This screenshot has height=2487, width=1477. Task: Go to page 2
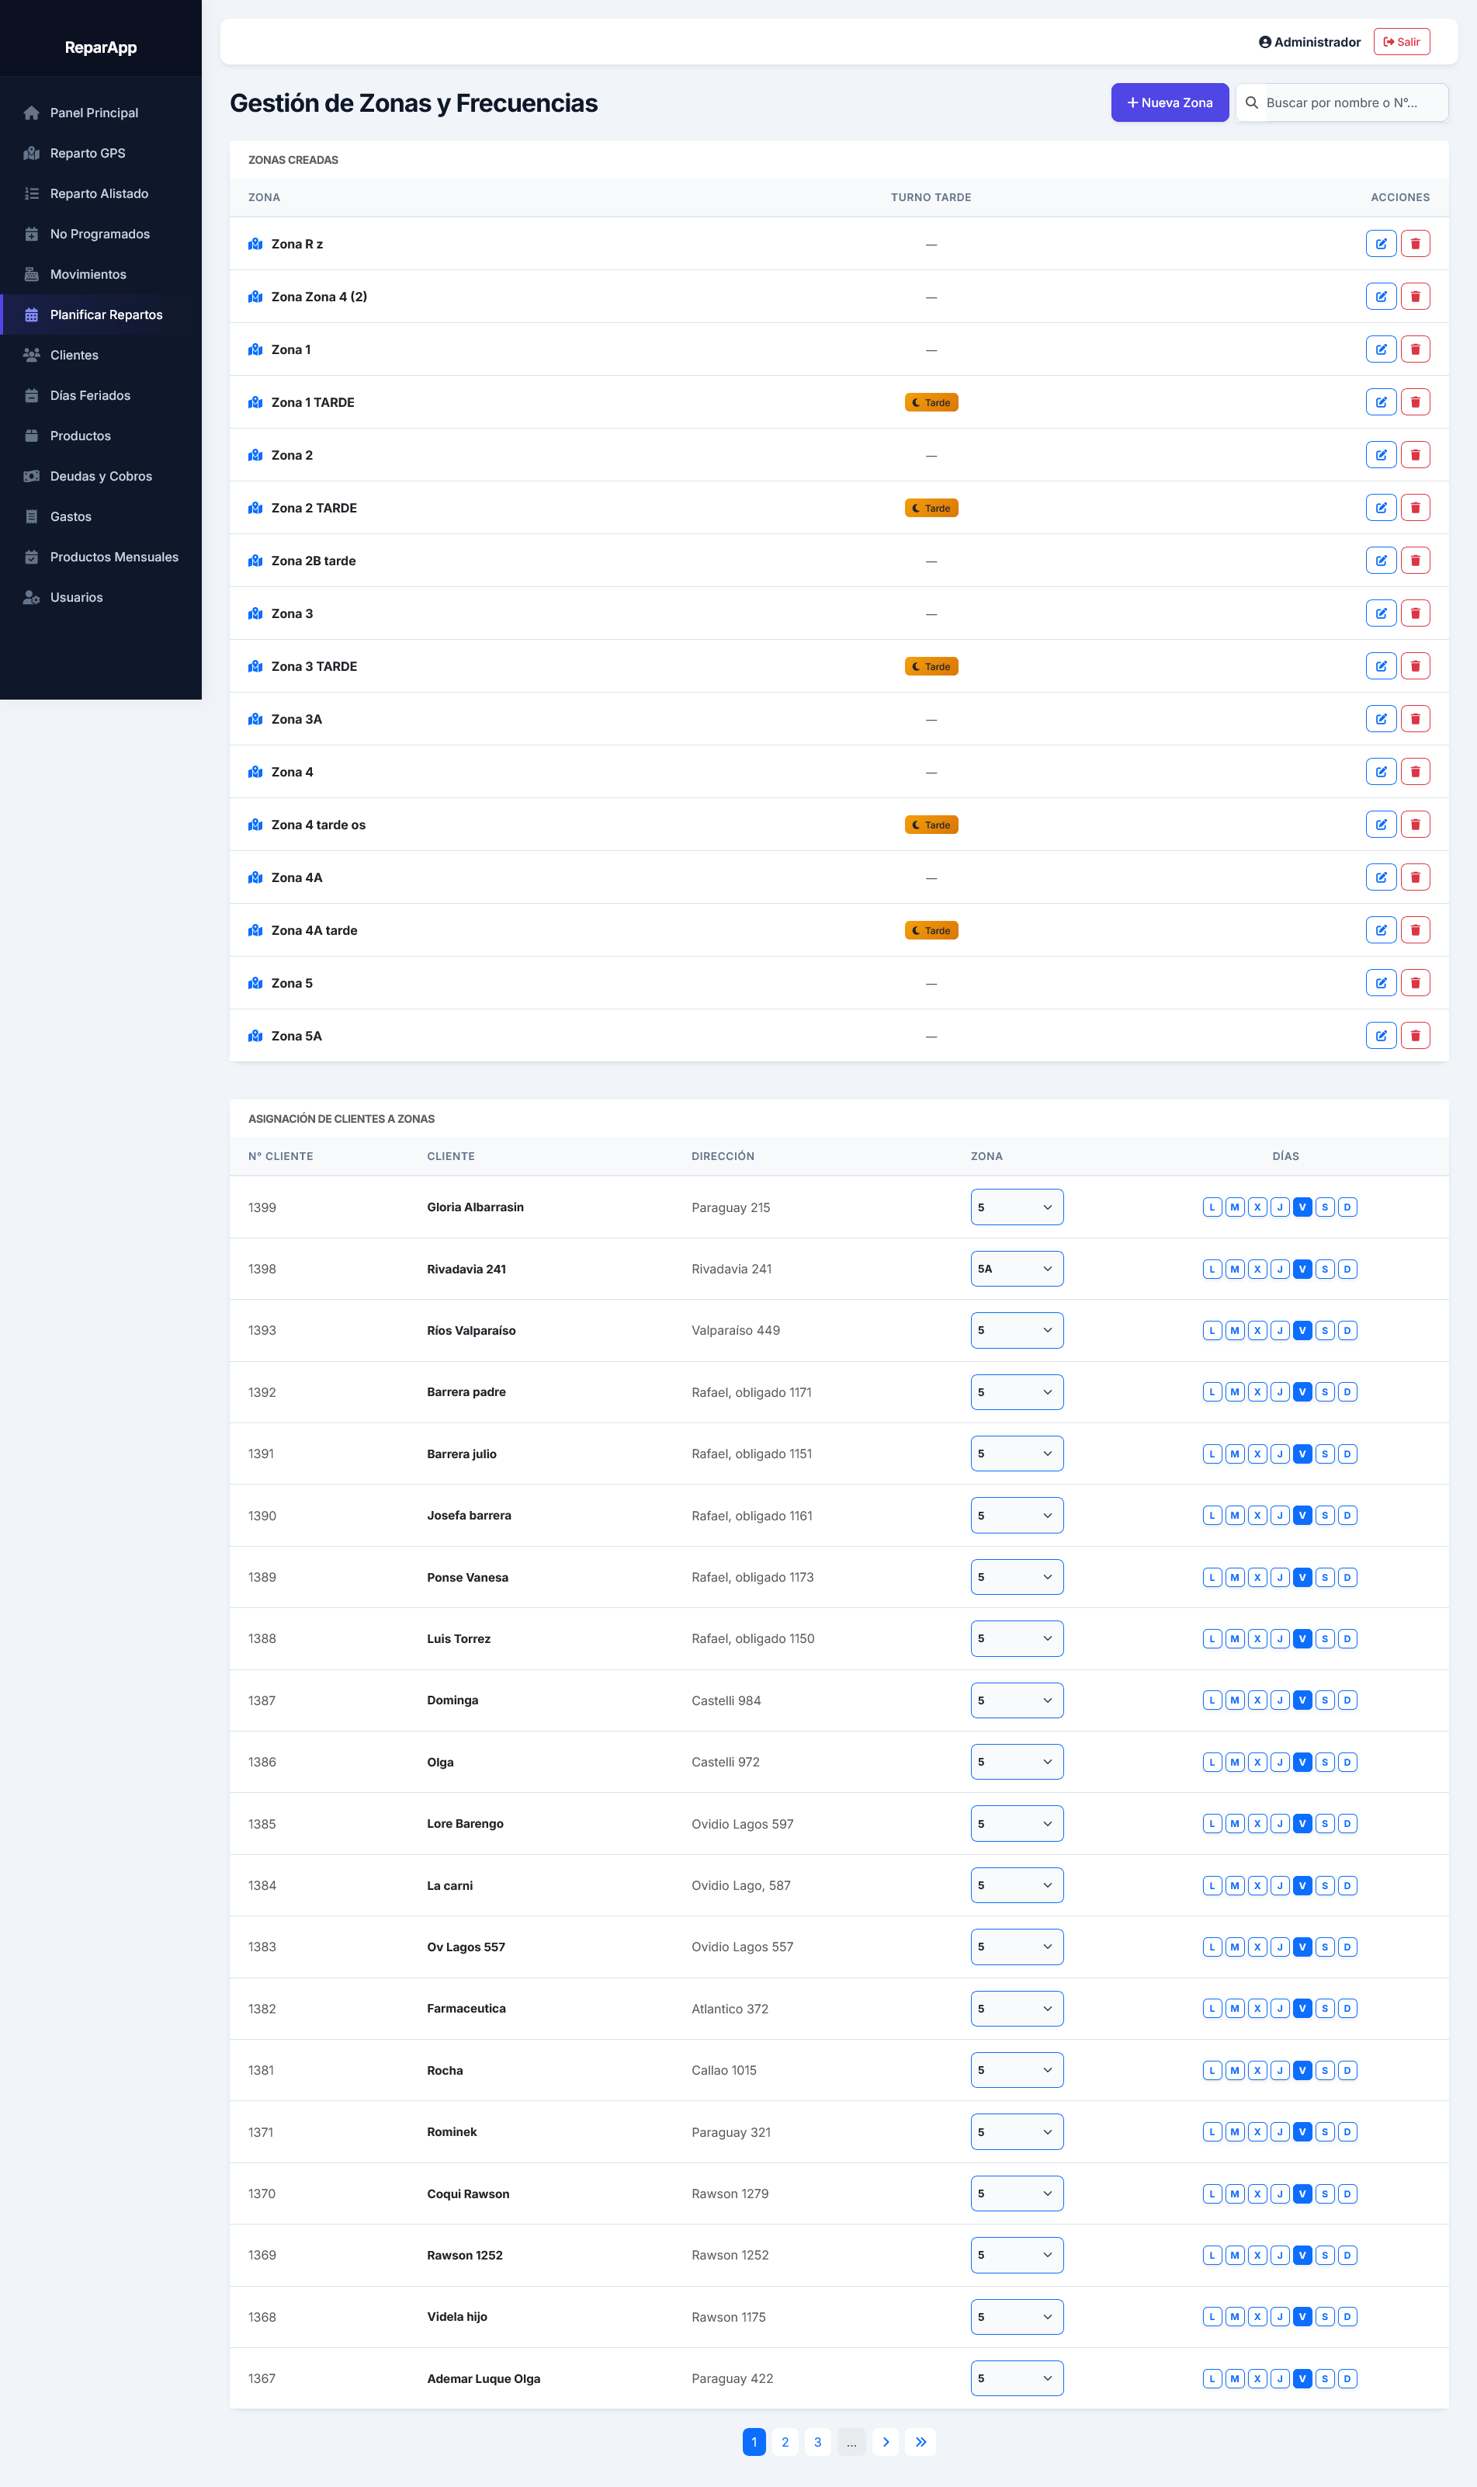785,2441
